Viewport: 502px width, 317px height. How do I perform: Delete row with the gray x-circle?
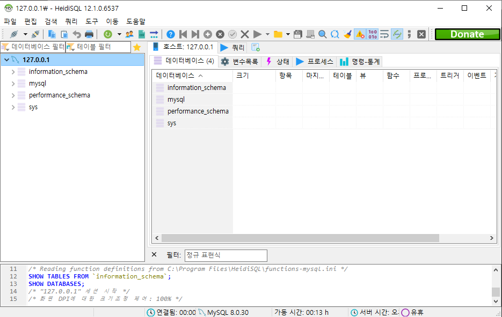(220, 34)
